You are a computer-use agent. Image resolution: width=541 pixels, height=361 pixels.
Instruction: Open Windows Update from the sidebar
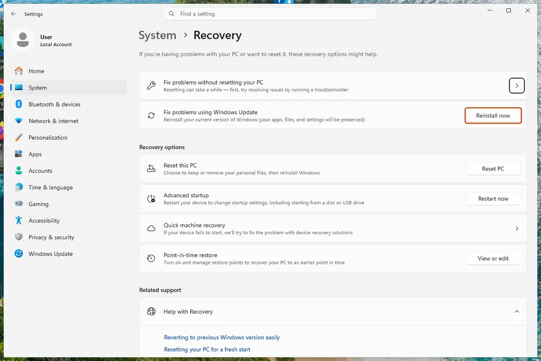click(x=51, y=253)
